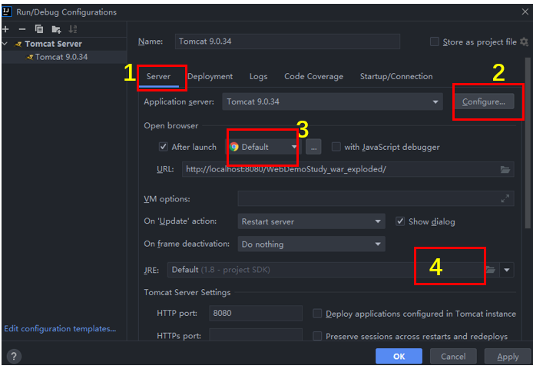Click the settings panel vertical scrollbar

click(527, 143)
